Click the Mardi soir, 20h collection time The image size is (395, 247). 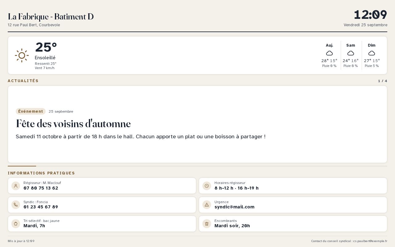(x=232, y=226)
